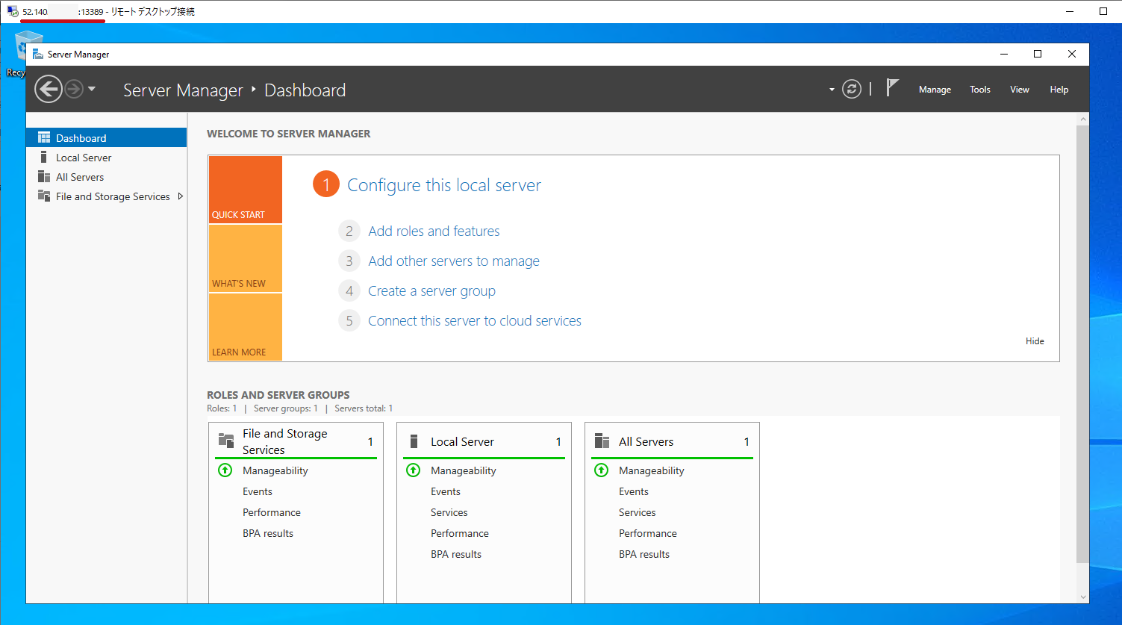Click the step 2 circle icon
Screen dimensions: 1122x625
coord(349,231)
